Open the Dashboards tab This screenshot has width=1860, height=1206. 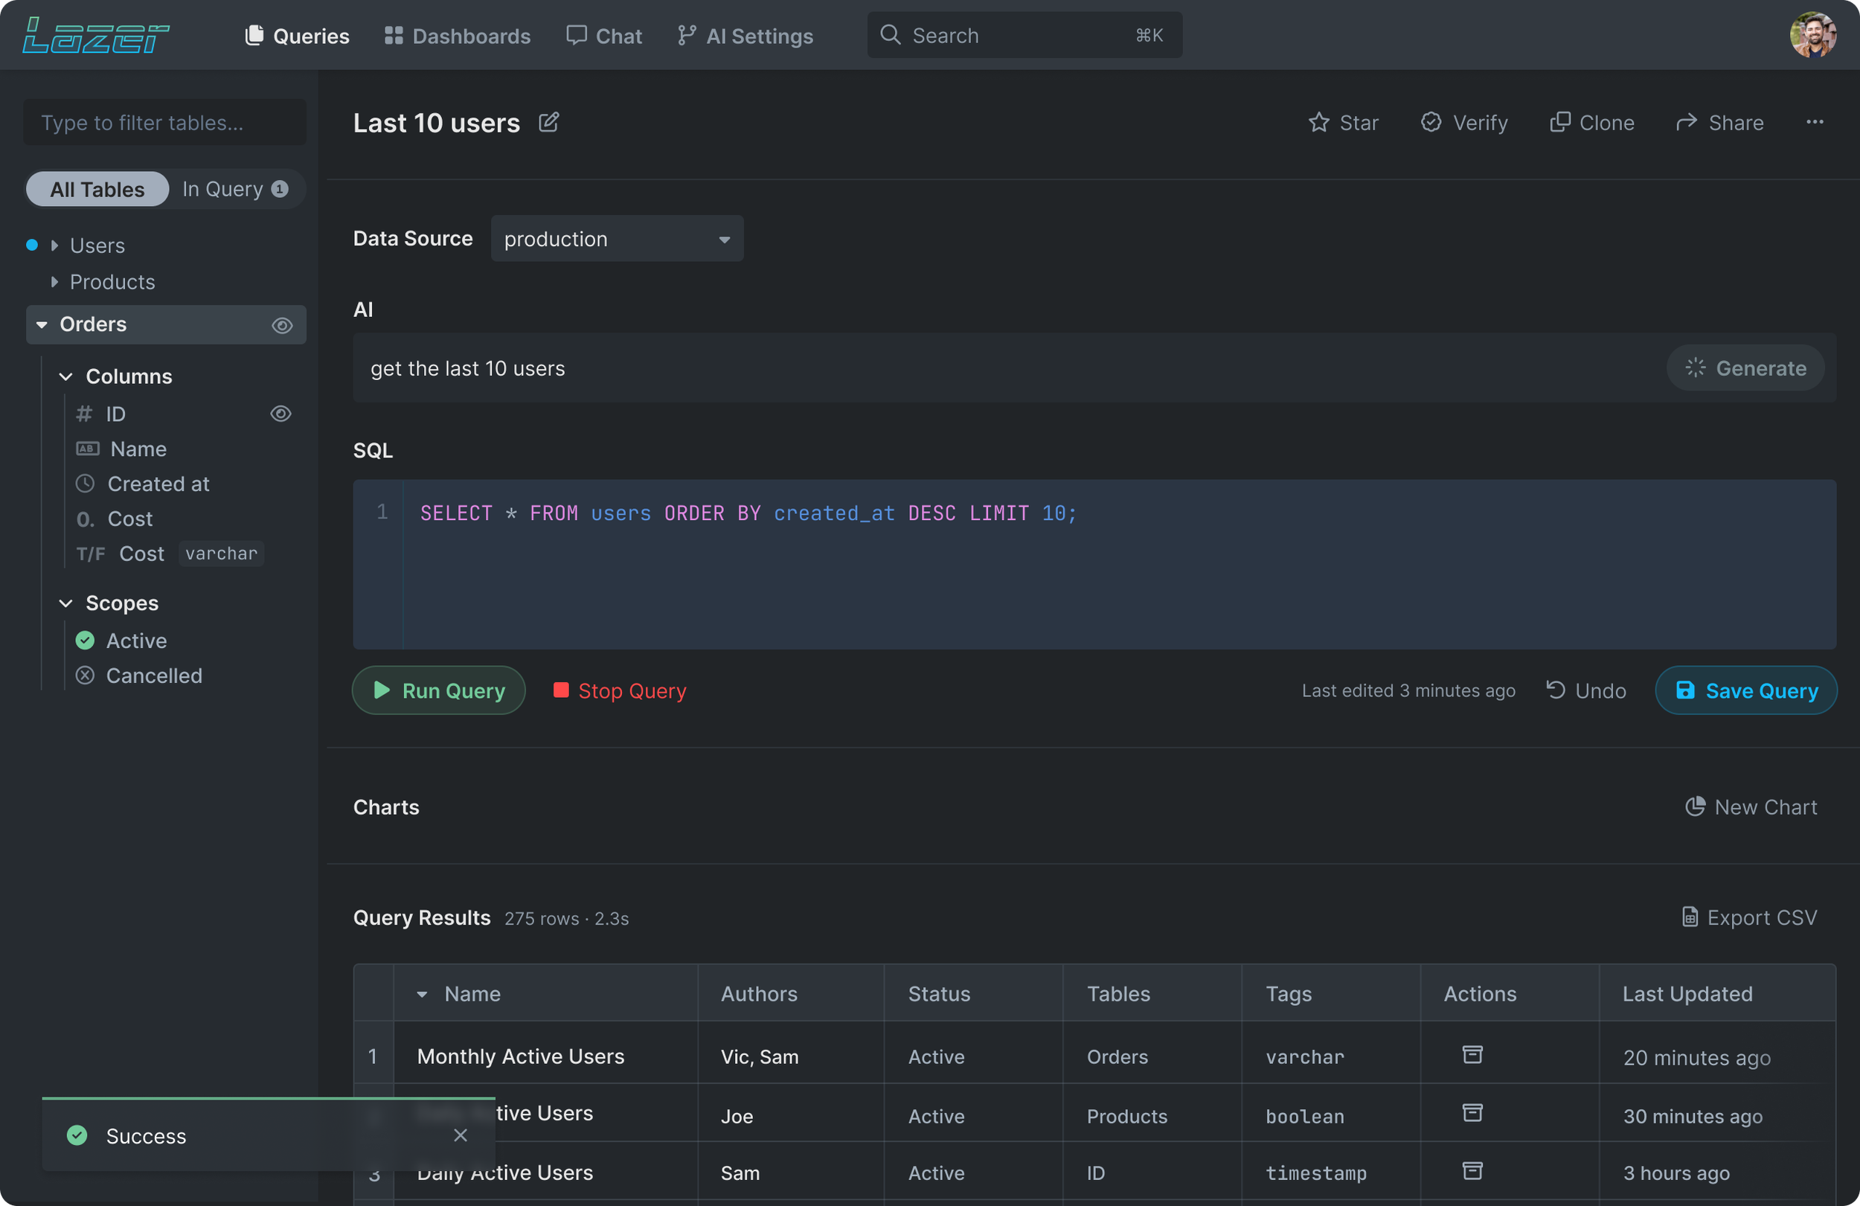coord(457,36)
